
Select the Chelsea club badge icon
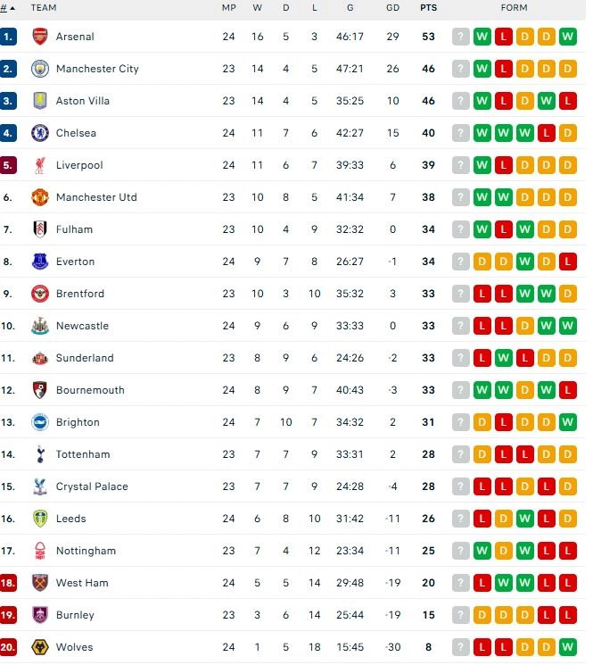pyautogui.click(x=39, y=133)
